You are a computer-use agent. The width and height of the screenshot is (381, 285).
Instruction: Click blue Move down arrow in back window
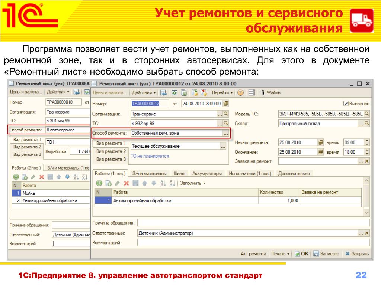[x=67, y=177]
